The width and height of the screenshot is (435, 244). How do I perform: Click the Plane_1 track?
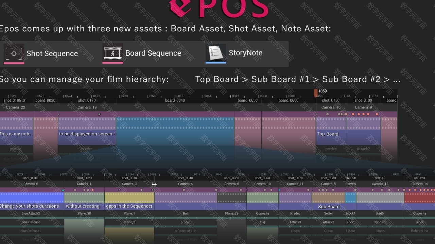pyautogui.click(x=129, y=213)
